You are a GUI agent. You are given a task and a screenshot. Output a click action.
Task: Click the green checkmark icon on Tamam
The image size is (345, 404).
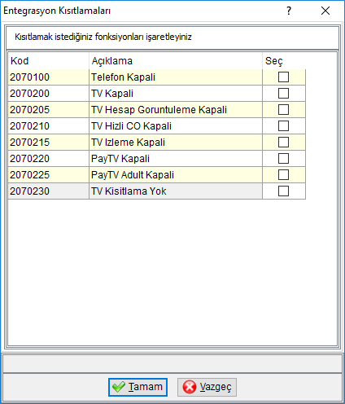(119, 387)
